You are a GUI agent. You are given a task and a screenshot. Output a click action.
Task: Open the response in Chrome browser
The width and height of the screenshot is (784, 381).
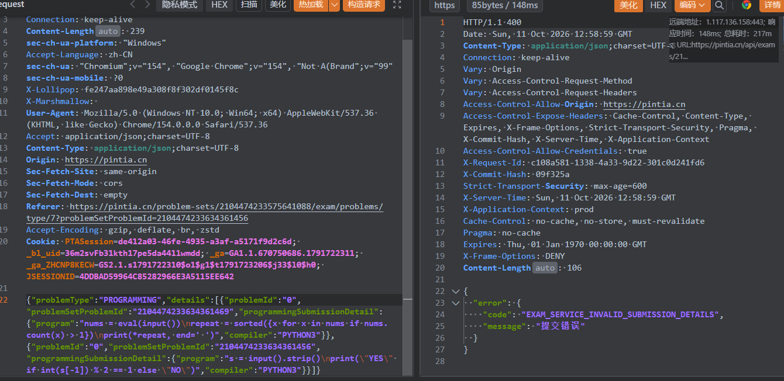(x=746, y=5)
